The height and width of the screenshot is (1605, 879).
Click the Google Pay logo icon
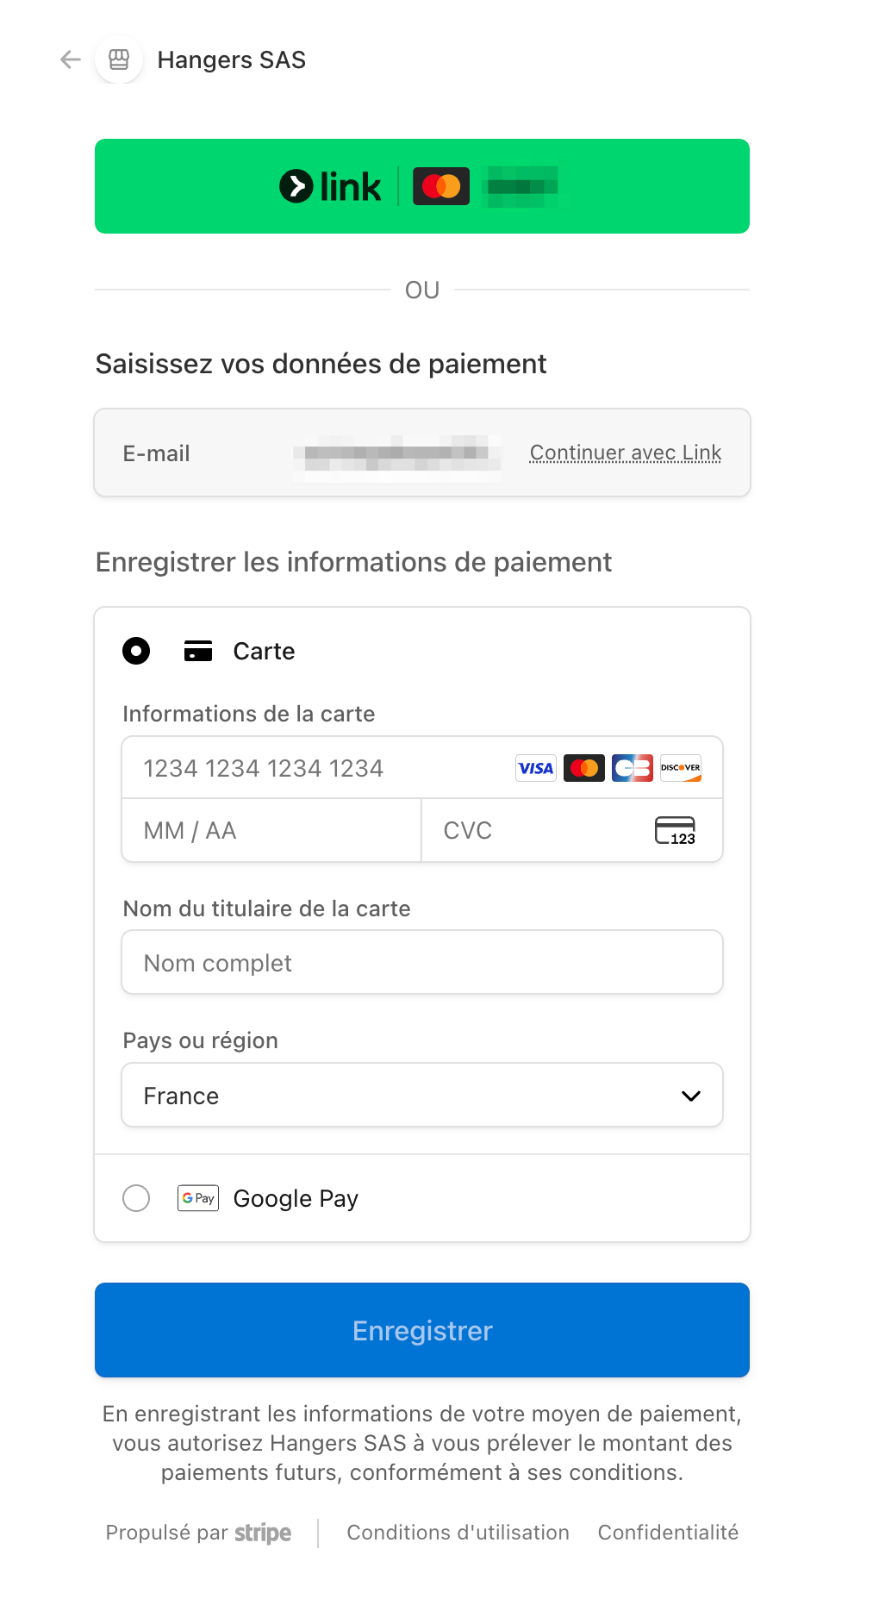pos(198,1198)
